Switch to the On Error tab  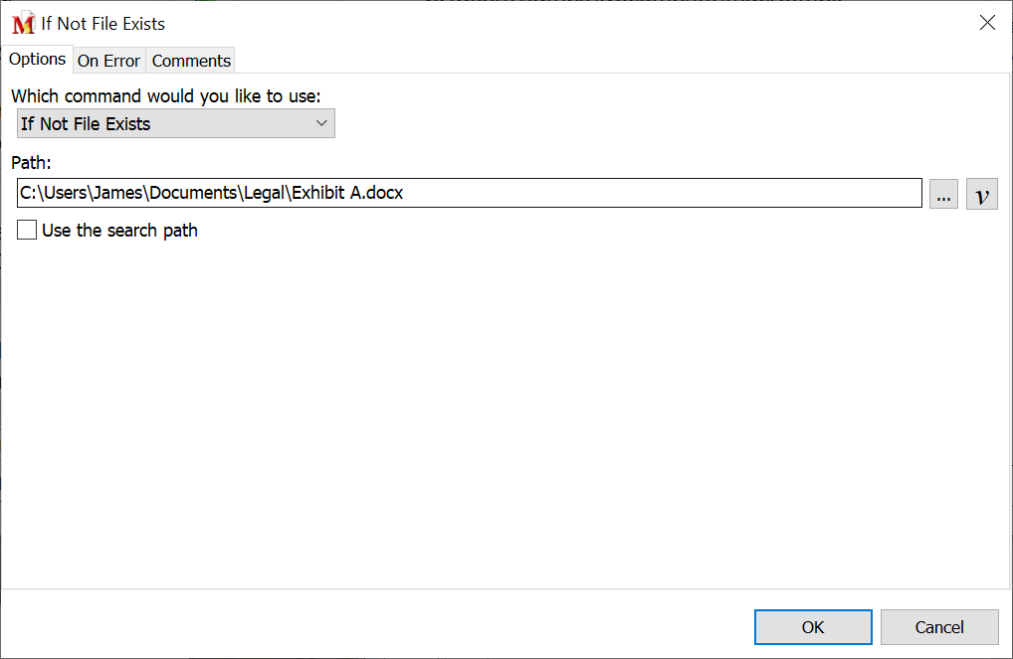click(x=108, y=61)
